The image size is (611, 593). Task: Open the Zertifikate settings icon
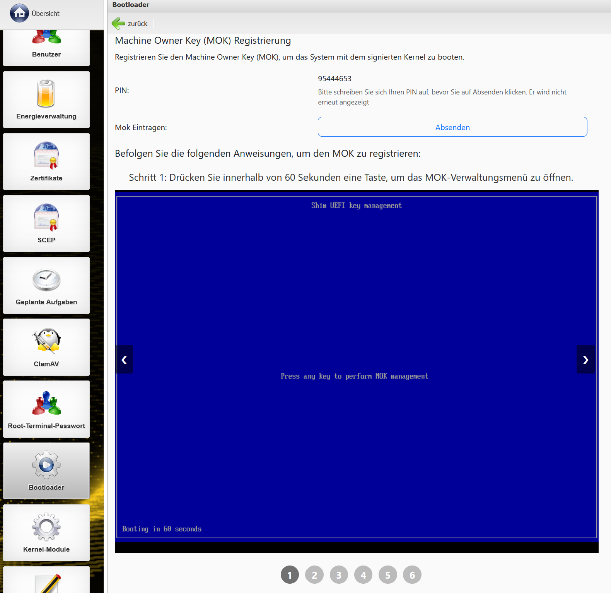tap(46, 156)
